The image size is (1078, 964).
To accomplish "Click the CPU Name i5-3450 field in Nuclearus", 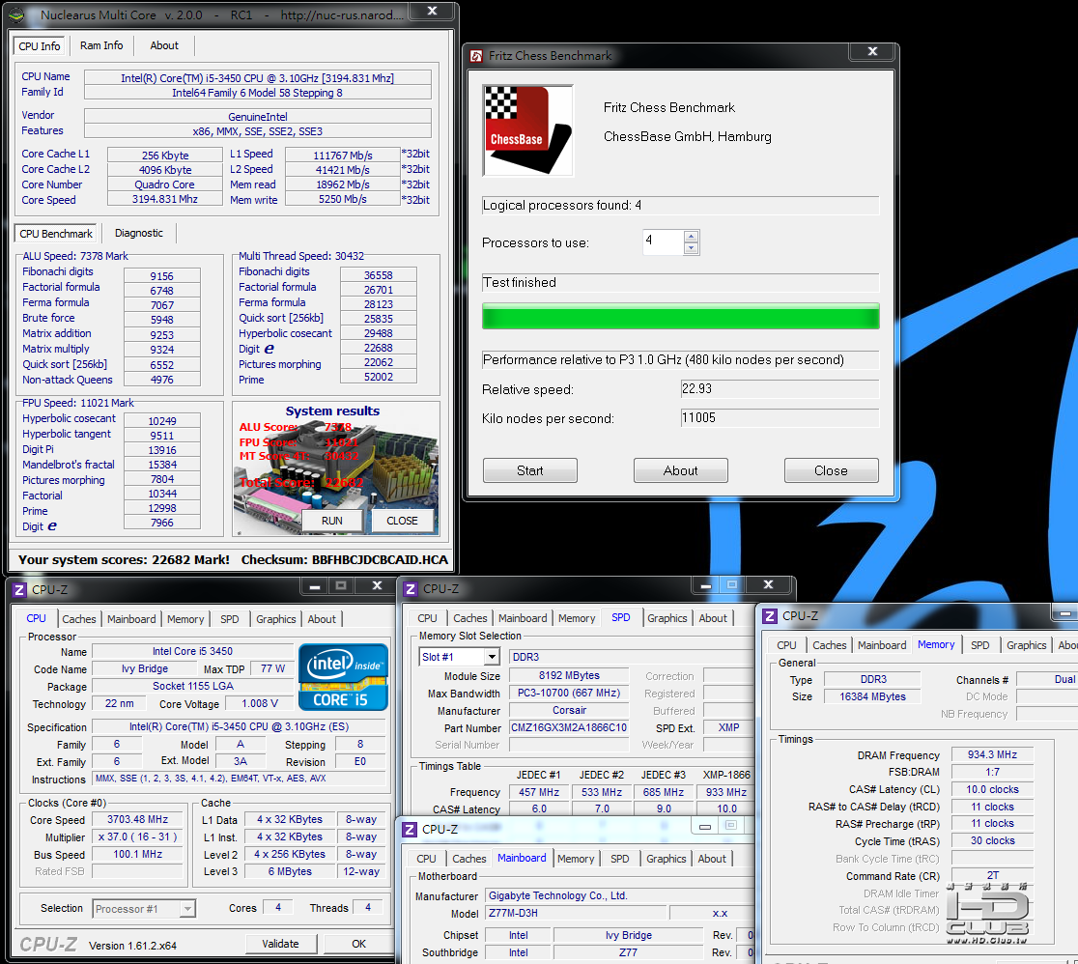I will pyautogui.click(x=257, y=77).
